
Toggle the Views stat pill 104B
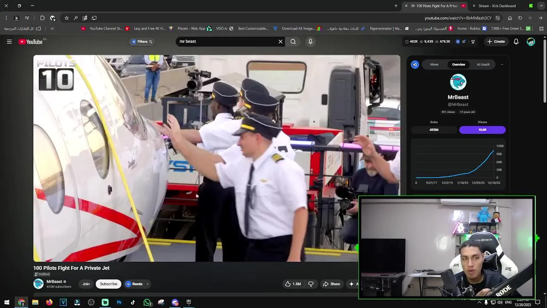coord(482,130)
